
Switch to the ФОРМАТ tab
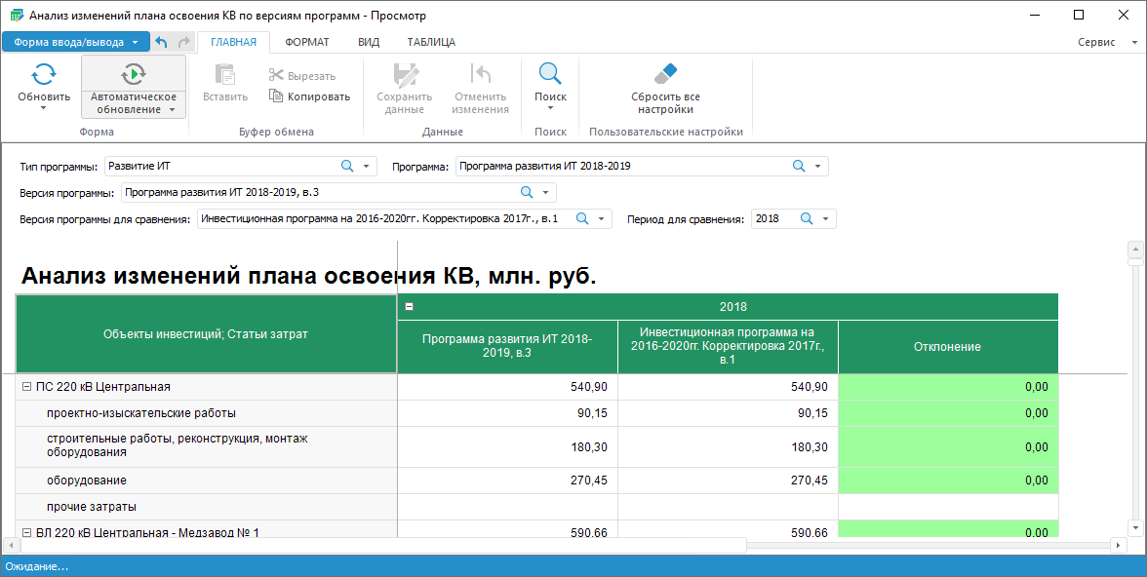(306, 42)
